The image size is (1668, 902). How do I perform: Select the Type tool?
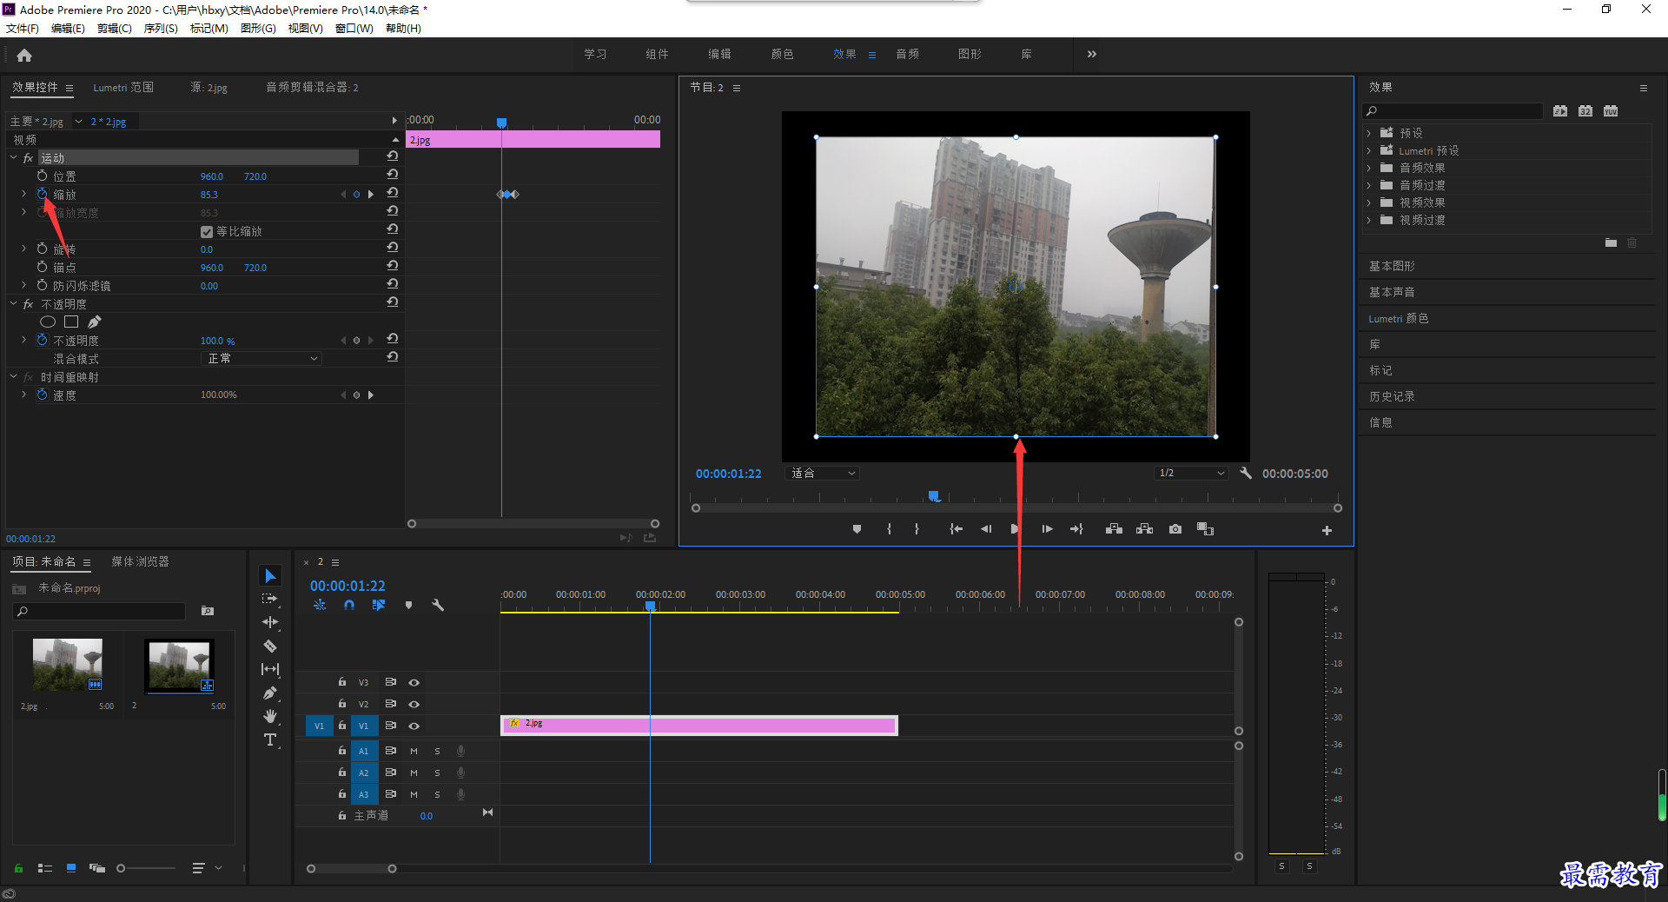[x=270, y=740]
